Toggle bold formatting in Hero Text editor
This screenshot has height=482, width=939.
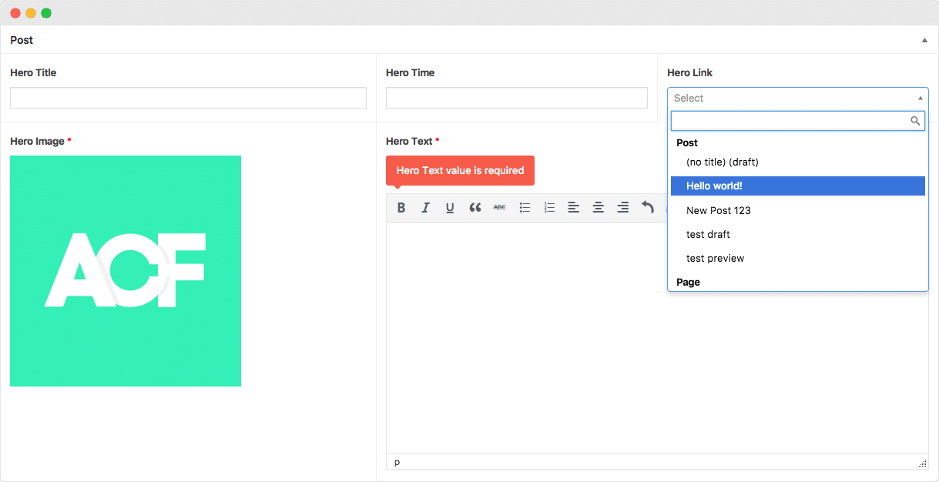pyautogui.click(x=401, y=207)
